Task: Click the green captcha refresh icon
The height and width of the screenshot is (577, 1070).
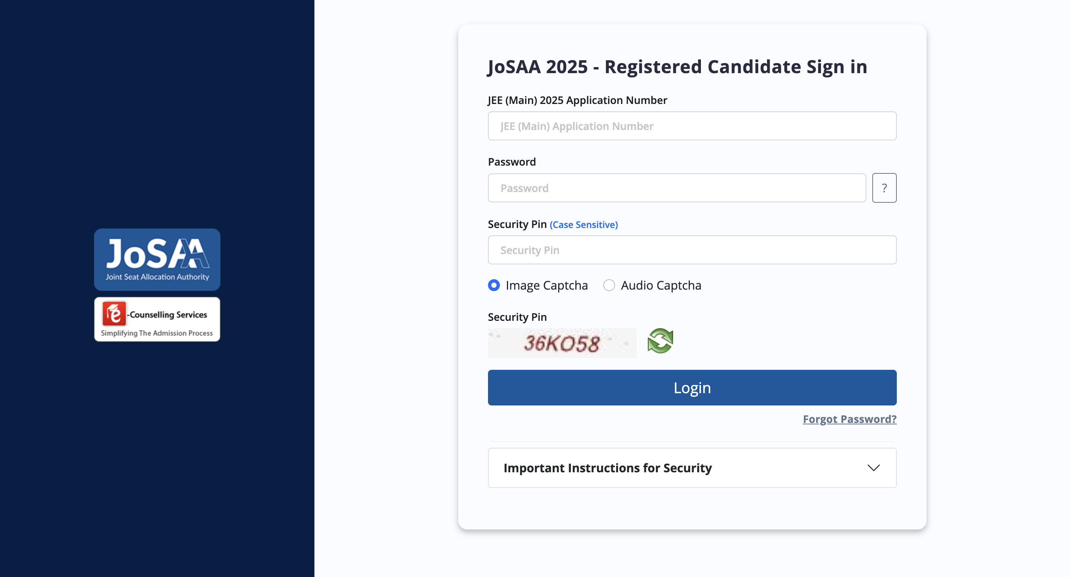Action: click(660, 341)
